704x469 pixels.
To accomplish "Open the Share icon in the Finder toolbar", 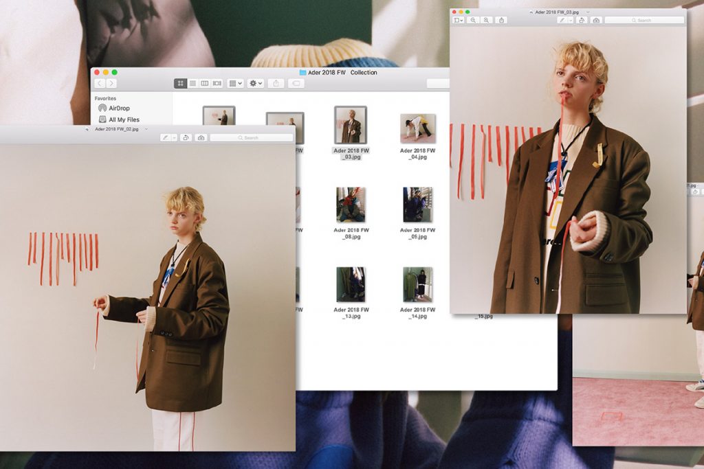I will (x=277, y=83).
